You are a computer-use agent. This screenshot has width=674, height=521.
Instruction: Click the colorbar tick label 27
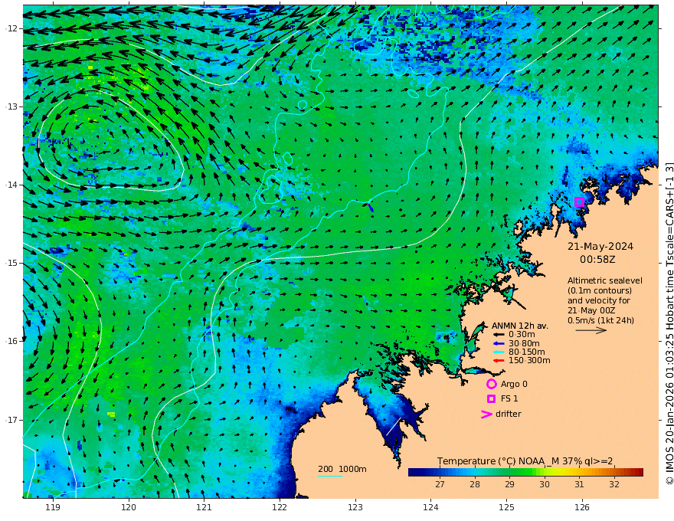coord(440,484)
